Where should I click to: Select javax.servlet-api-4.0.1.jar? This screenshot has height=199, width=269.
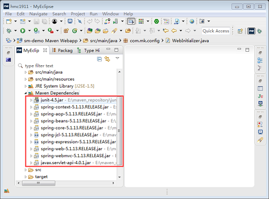tap(66, 163)
